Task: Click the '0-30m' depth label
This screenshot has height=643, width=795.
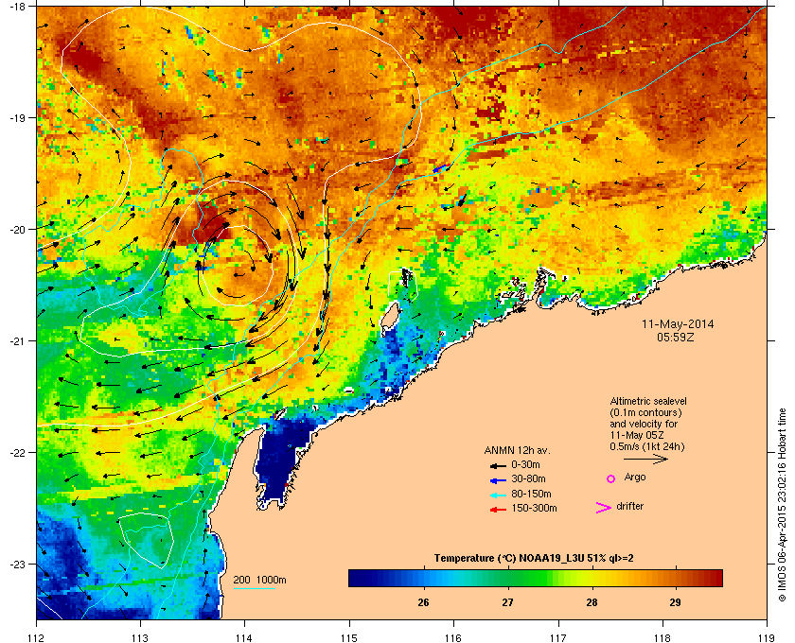Action: [525, 464]
